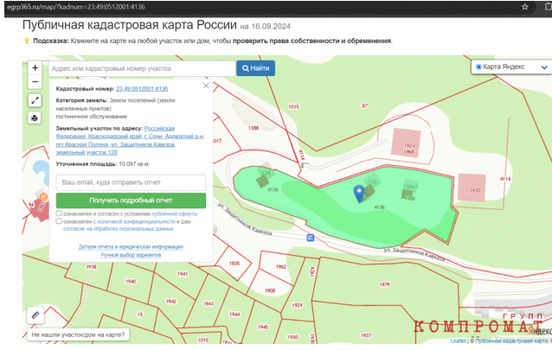
Task: Open согласие на обработку персональных данных link
Action: coord(119,229)
